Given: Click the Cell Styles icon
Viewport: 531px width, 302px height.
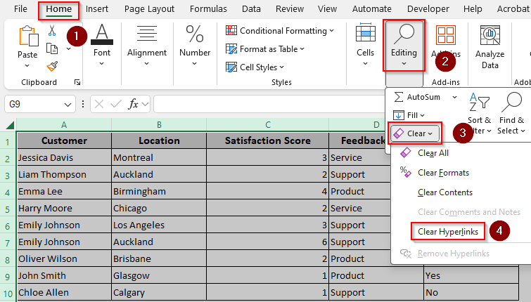Looking at the screenshot, I should [231, 67].
